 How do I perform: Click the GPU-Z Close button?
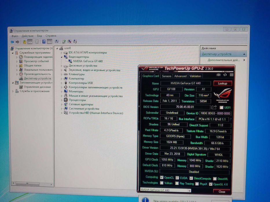[x=222, y=192]
